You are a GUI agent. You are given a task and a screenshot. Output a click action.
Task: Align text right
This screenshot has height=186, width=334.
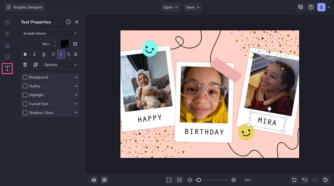pos(68,54)
